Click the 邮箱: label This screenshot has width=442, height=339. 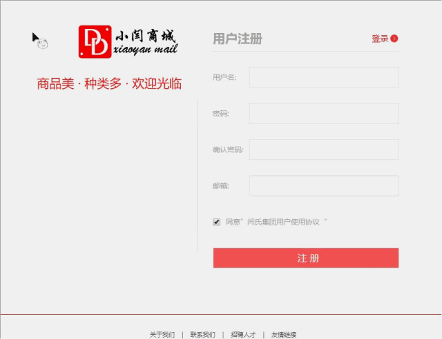[221, 185]
